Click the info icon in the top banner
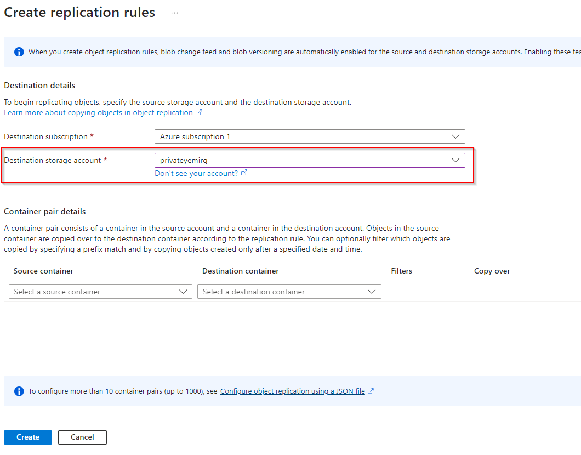Viewport: 581px width, 455px height. 19,52
